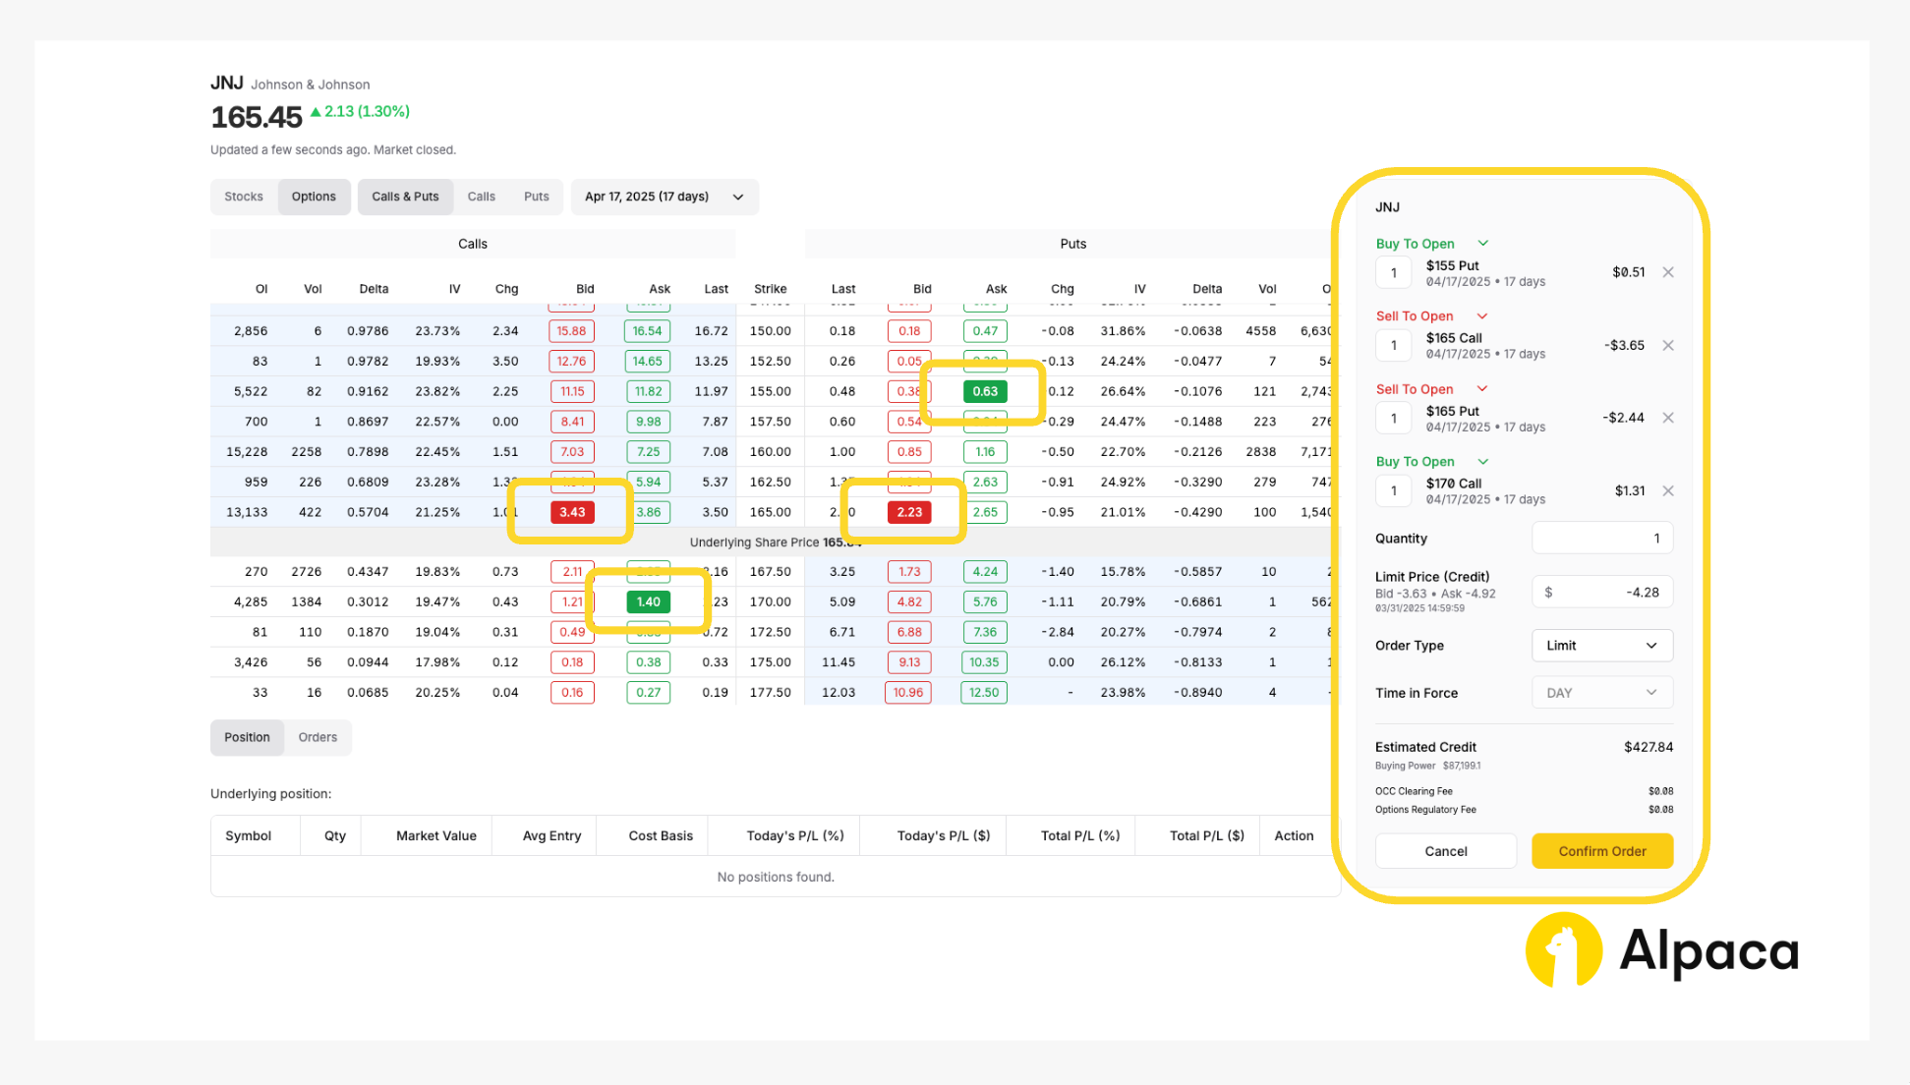Edit quantity for $170 Call leg
Image resolution: width=1910 pixels, height=1085 pixels.
point(1394,490)
